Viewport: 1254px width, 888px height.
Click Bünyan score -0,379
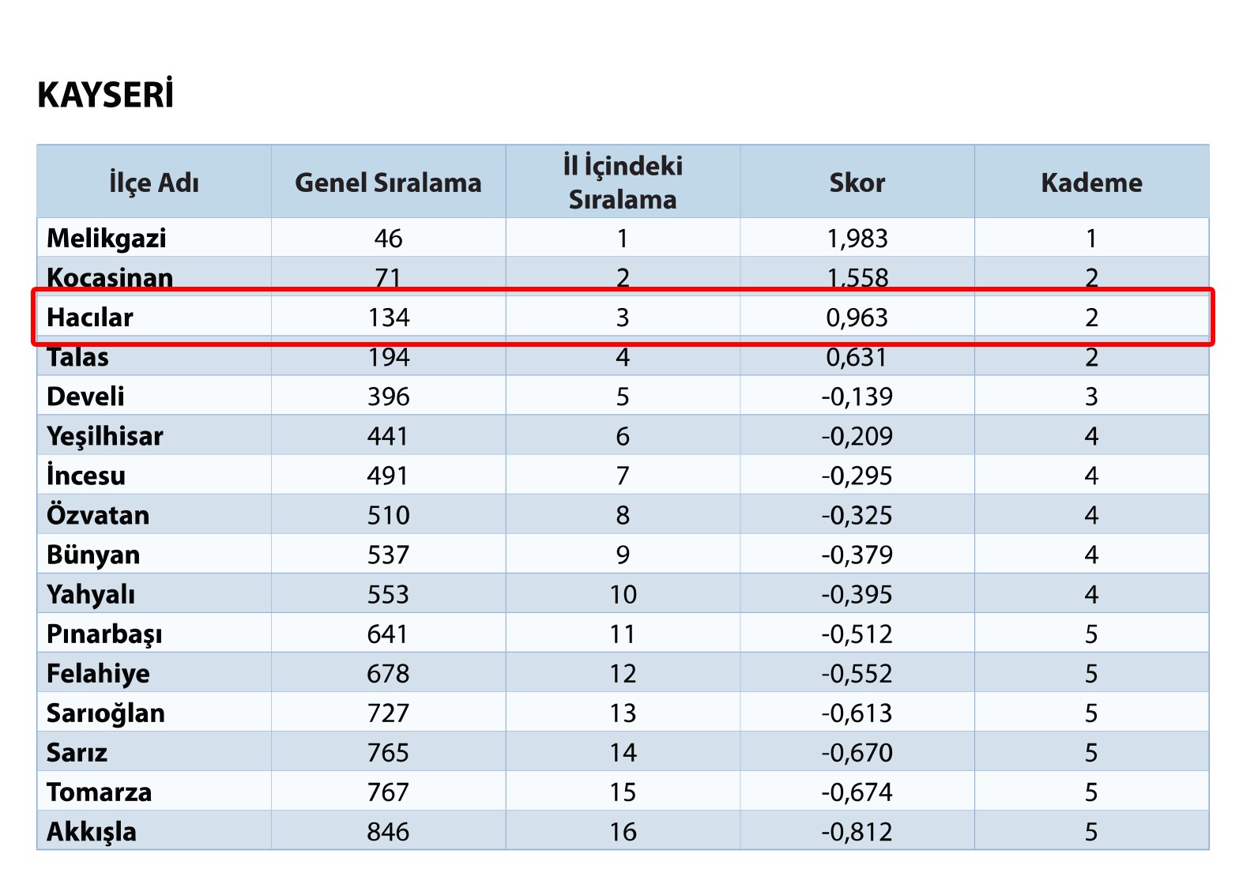click(857, 555)
